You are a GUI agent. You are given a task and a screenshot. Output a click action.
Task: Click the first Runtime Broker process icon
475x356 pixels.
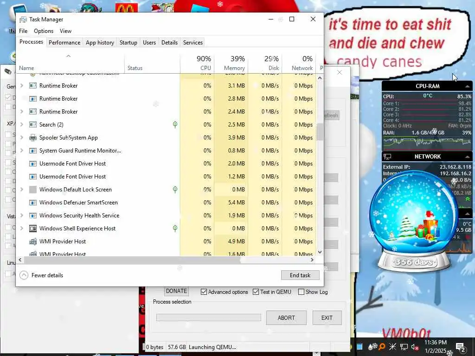coord(33,86)
